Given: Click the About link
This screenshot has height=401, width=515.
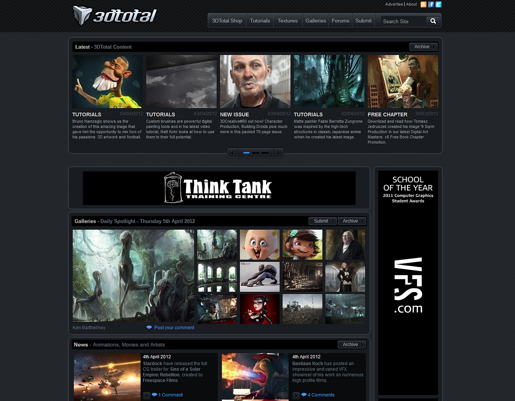Looking at the screenshot, I should tap(411, 4).
